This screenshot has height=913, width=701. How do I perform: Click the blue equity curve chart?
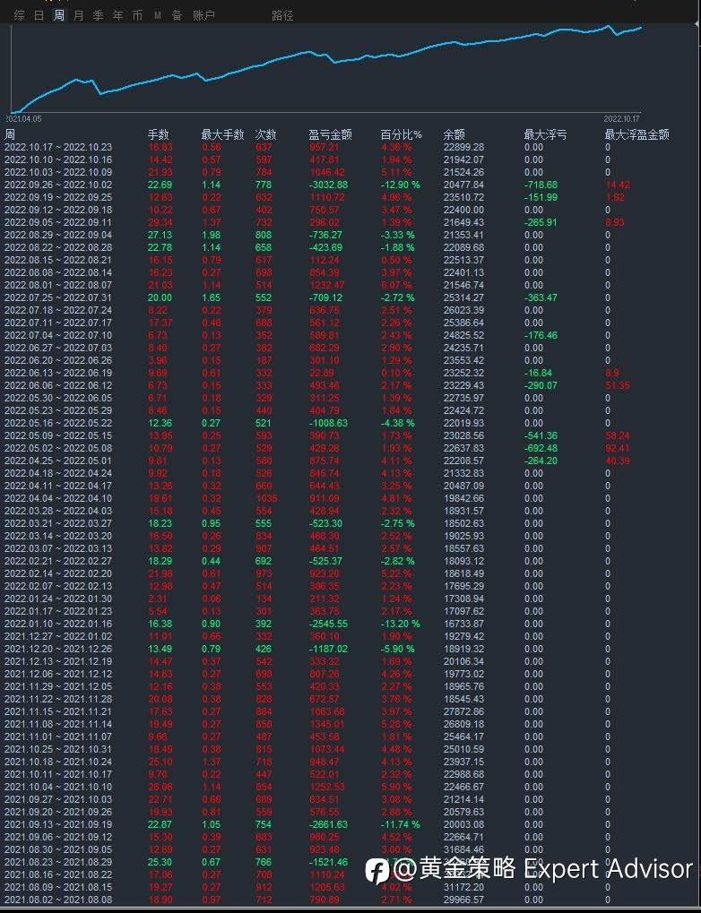click(x=326, y=67)
